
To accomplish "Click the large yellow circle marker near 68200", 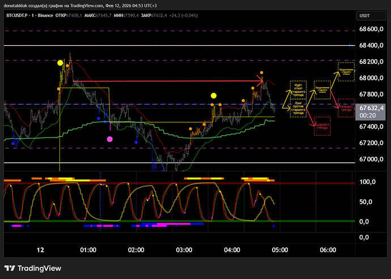I will tap(60, 63).
